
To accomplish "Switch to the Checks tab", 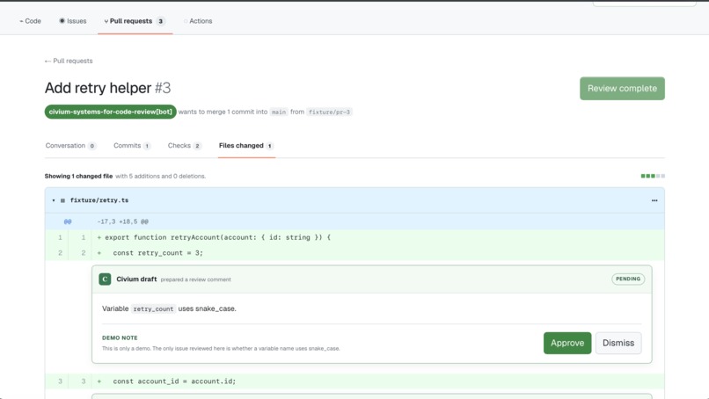I will coord(184,146).
